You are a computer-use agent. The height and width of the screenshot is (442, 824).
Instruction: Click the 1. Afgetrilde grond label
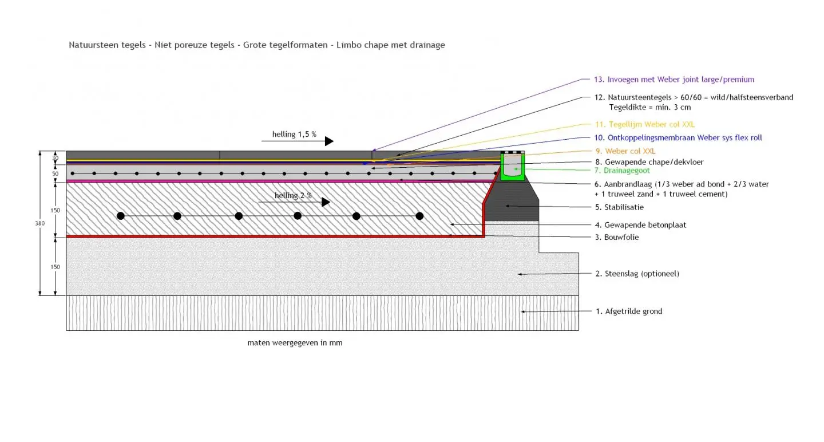pyautogui.click(x=628, y=311)
